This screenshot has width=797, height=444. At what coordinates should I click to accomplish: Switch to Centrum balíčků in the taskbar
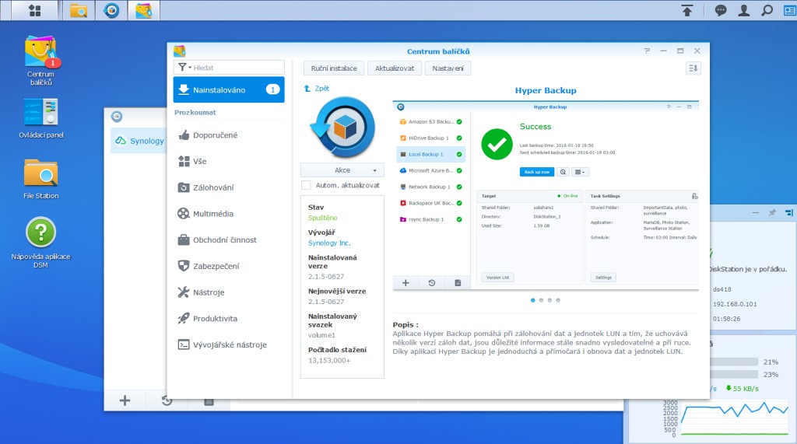144,10
